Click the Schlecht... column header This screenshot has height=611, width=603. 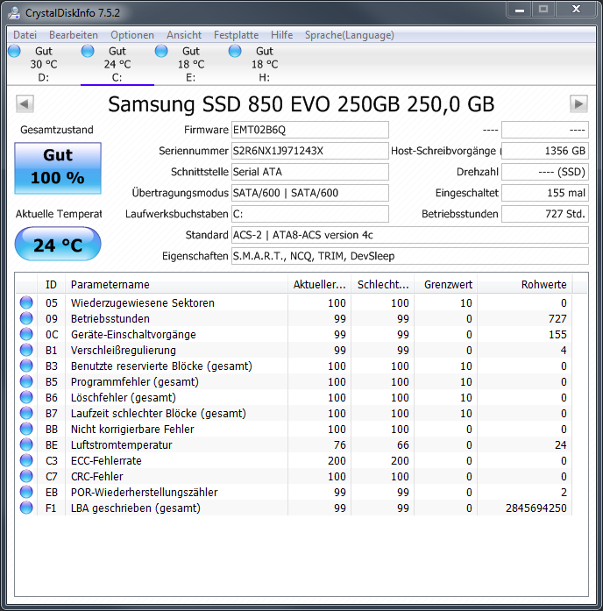[x=383, y=284]
